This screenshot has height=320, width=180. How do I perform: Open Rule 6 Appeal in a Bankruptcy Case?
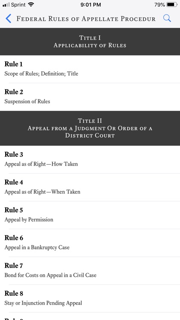click(x=90, y=243)
